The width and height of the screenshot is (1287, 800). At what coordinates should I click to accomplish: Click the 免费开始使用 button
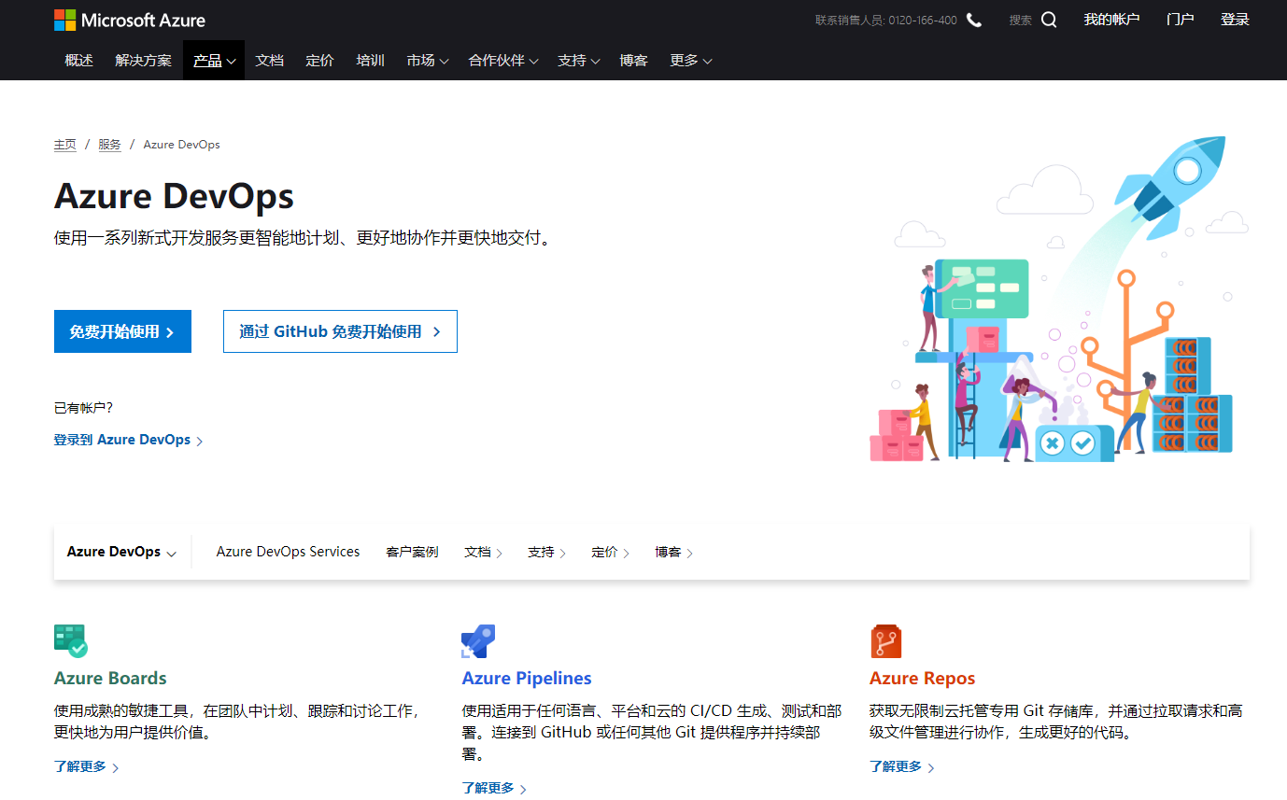[x=122, y=330]
